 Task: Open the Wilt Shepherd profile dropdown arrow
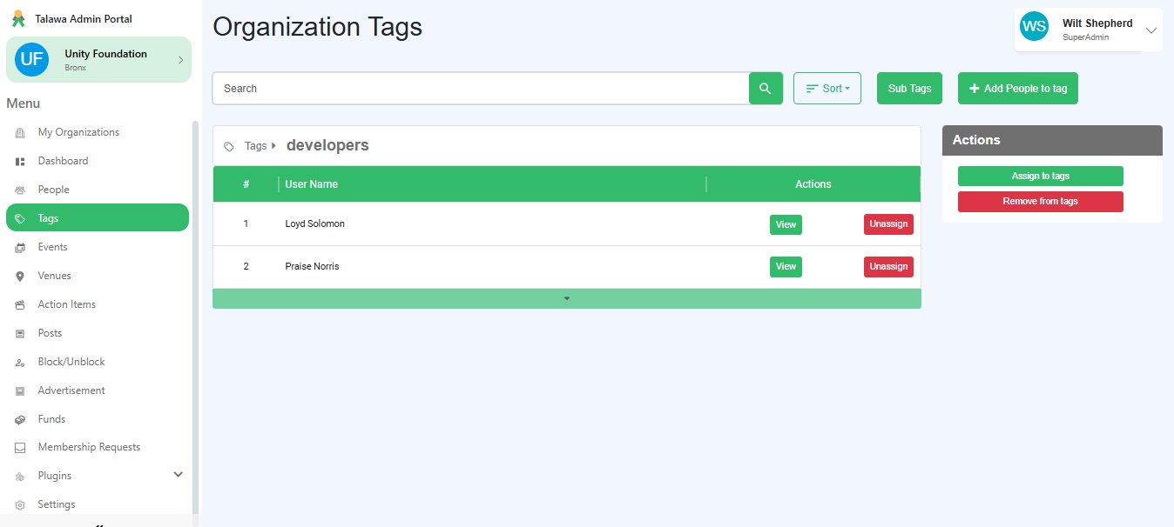(x=1150, y=30)
